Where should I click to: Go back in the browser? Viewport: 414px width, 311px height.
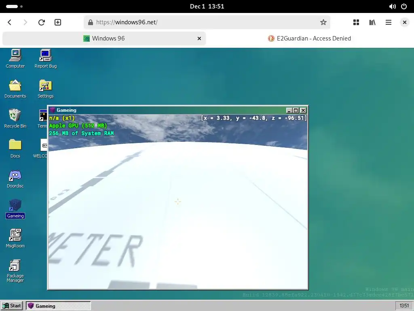point(10,22)
